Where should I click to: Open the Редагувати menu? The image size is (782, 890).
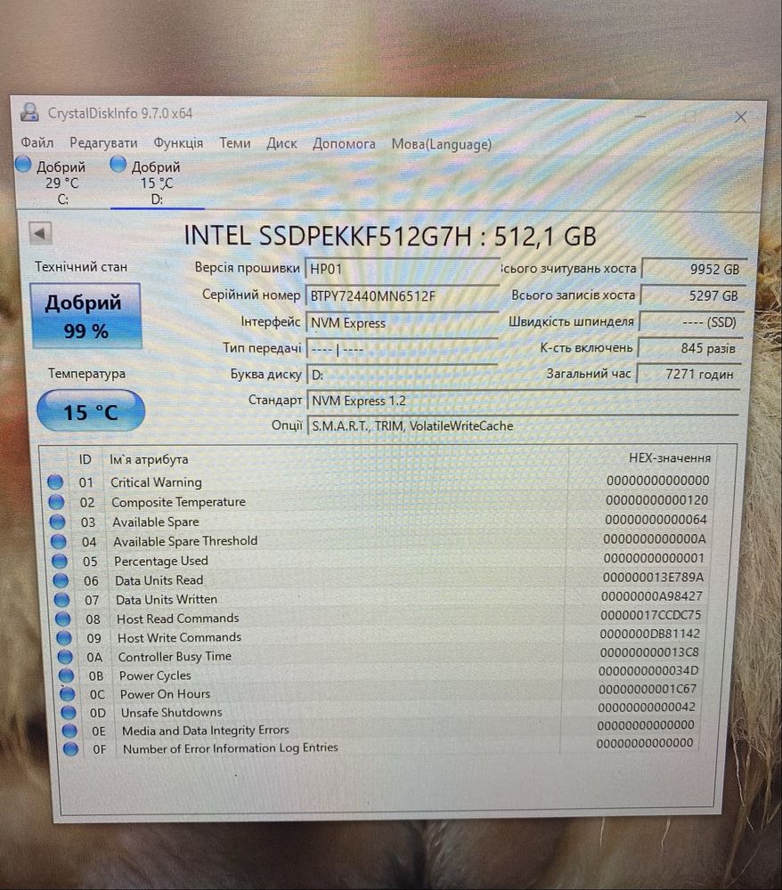(x=103, y=143)
